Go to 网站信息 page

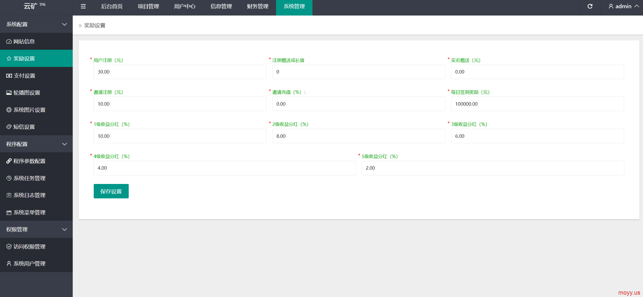click(36, 42)
